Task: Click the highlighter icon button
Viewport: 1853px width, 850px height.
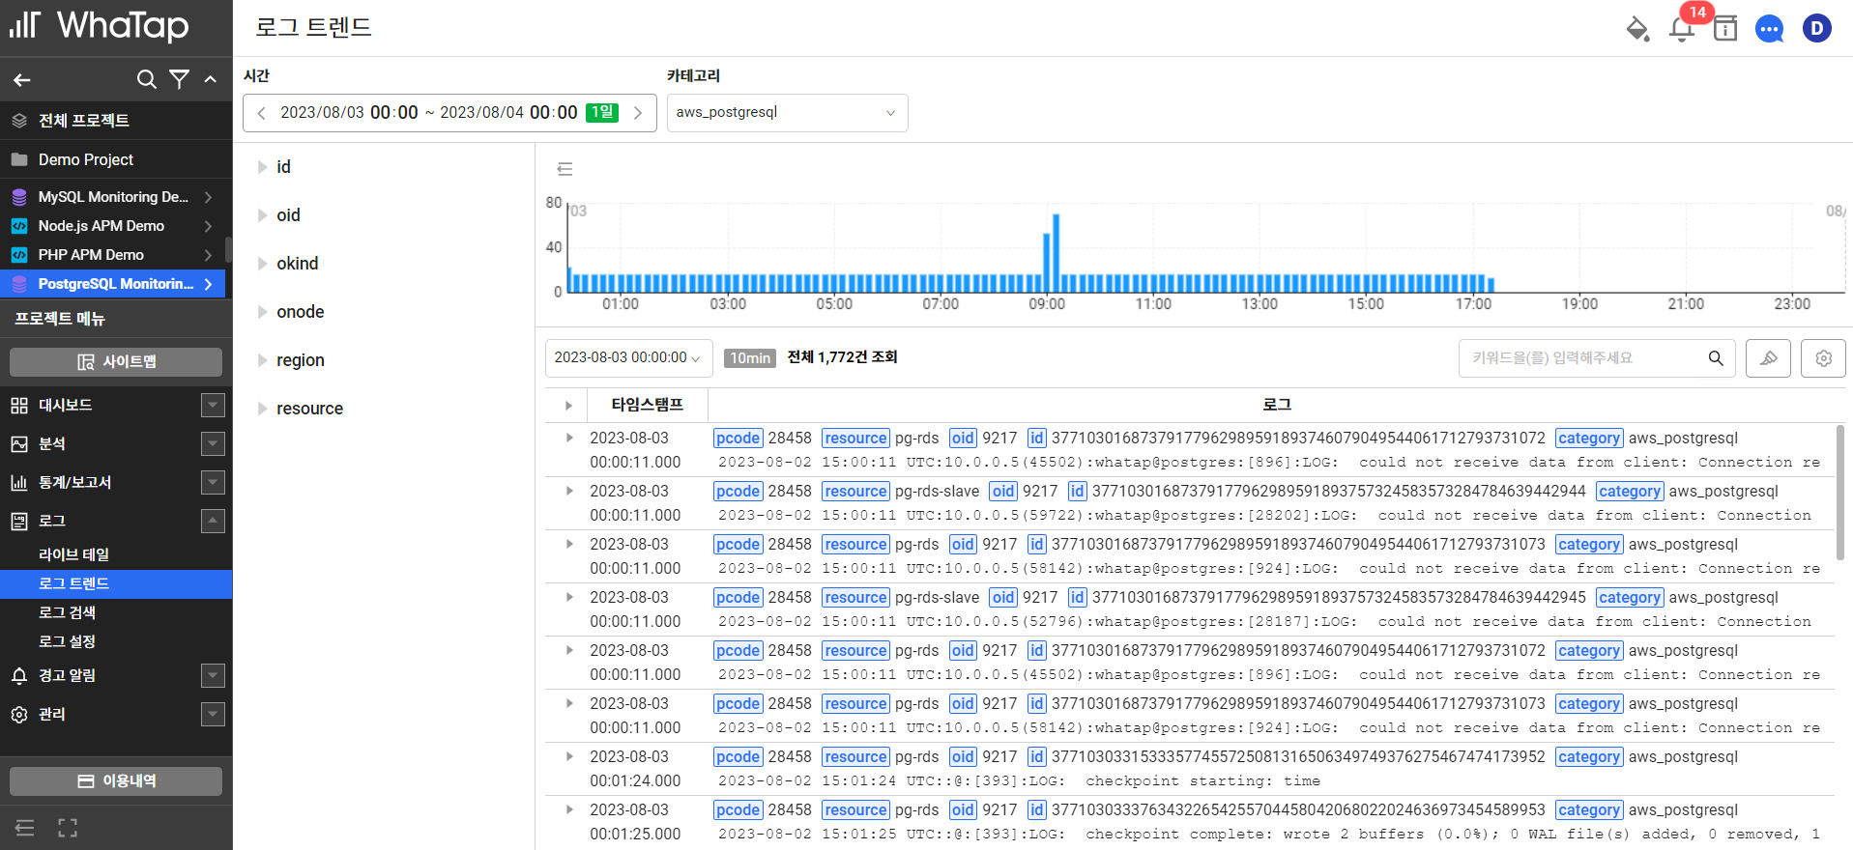Action: click(1768, 358)
